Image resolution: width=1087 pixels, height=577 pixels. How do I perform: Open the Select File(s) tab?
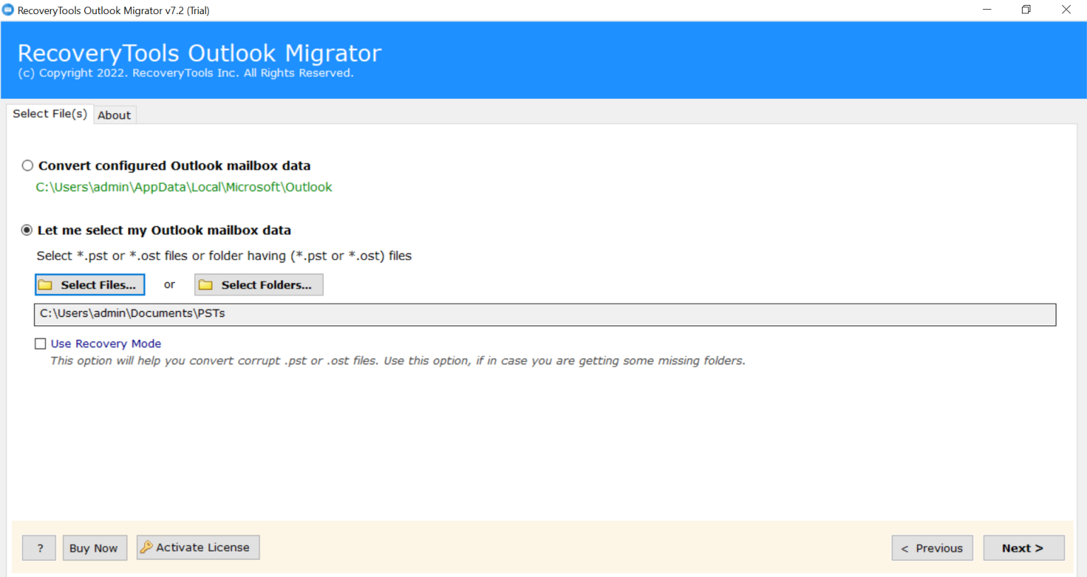[50, 114]
